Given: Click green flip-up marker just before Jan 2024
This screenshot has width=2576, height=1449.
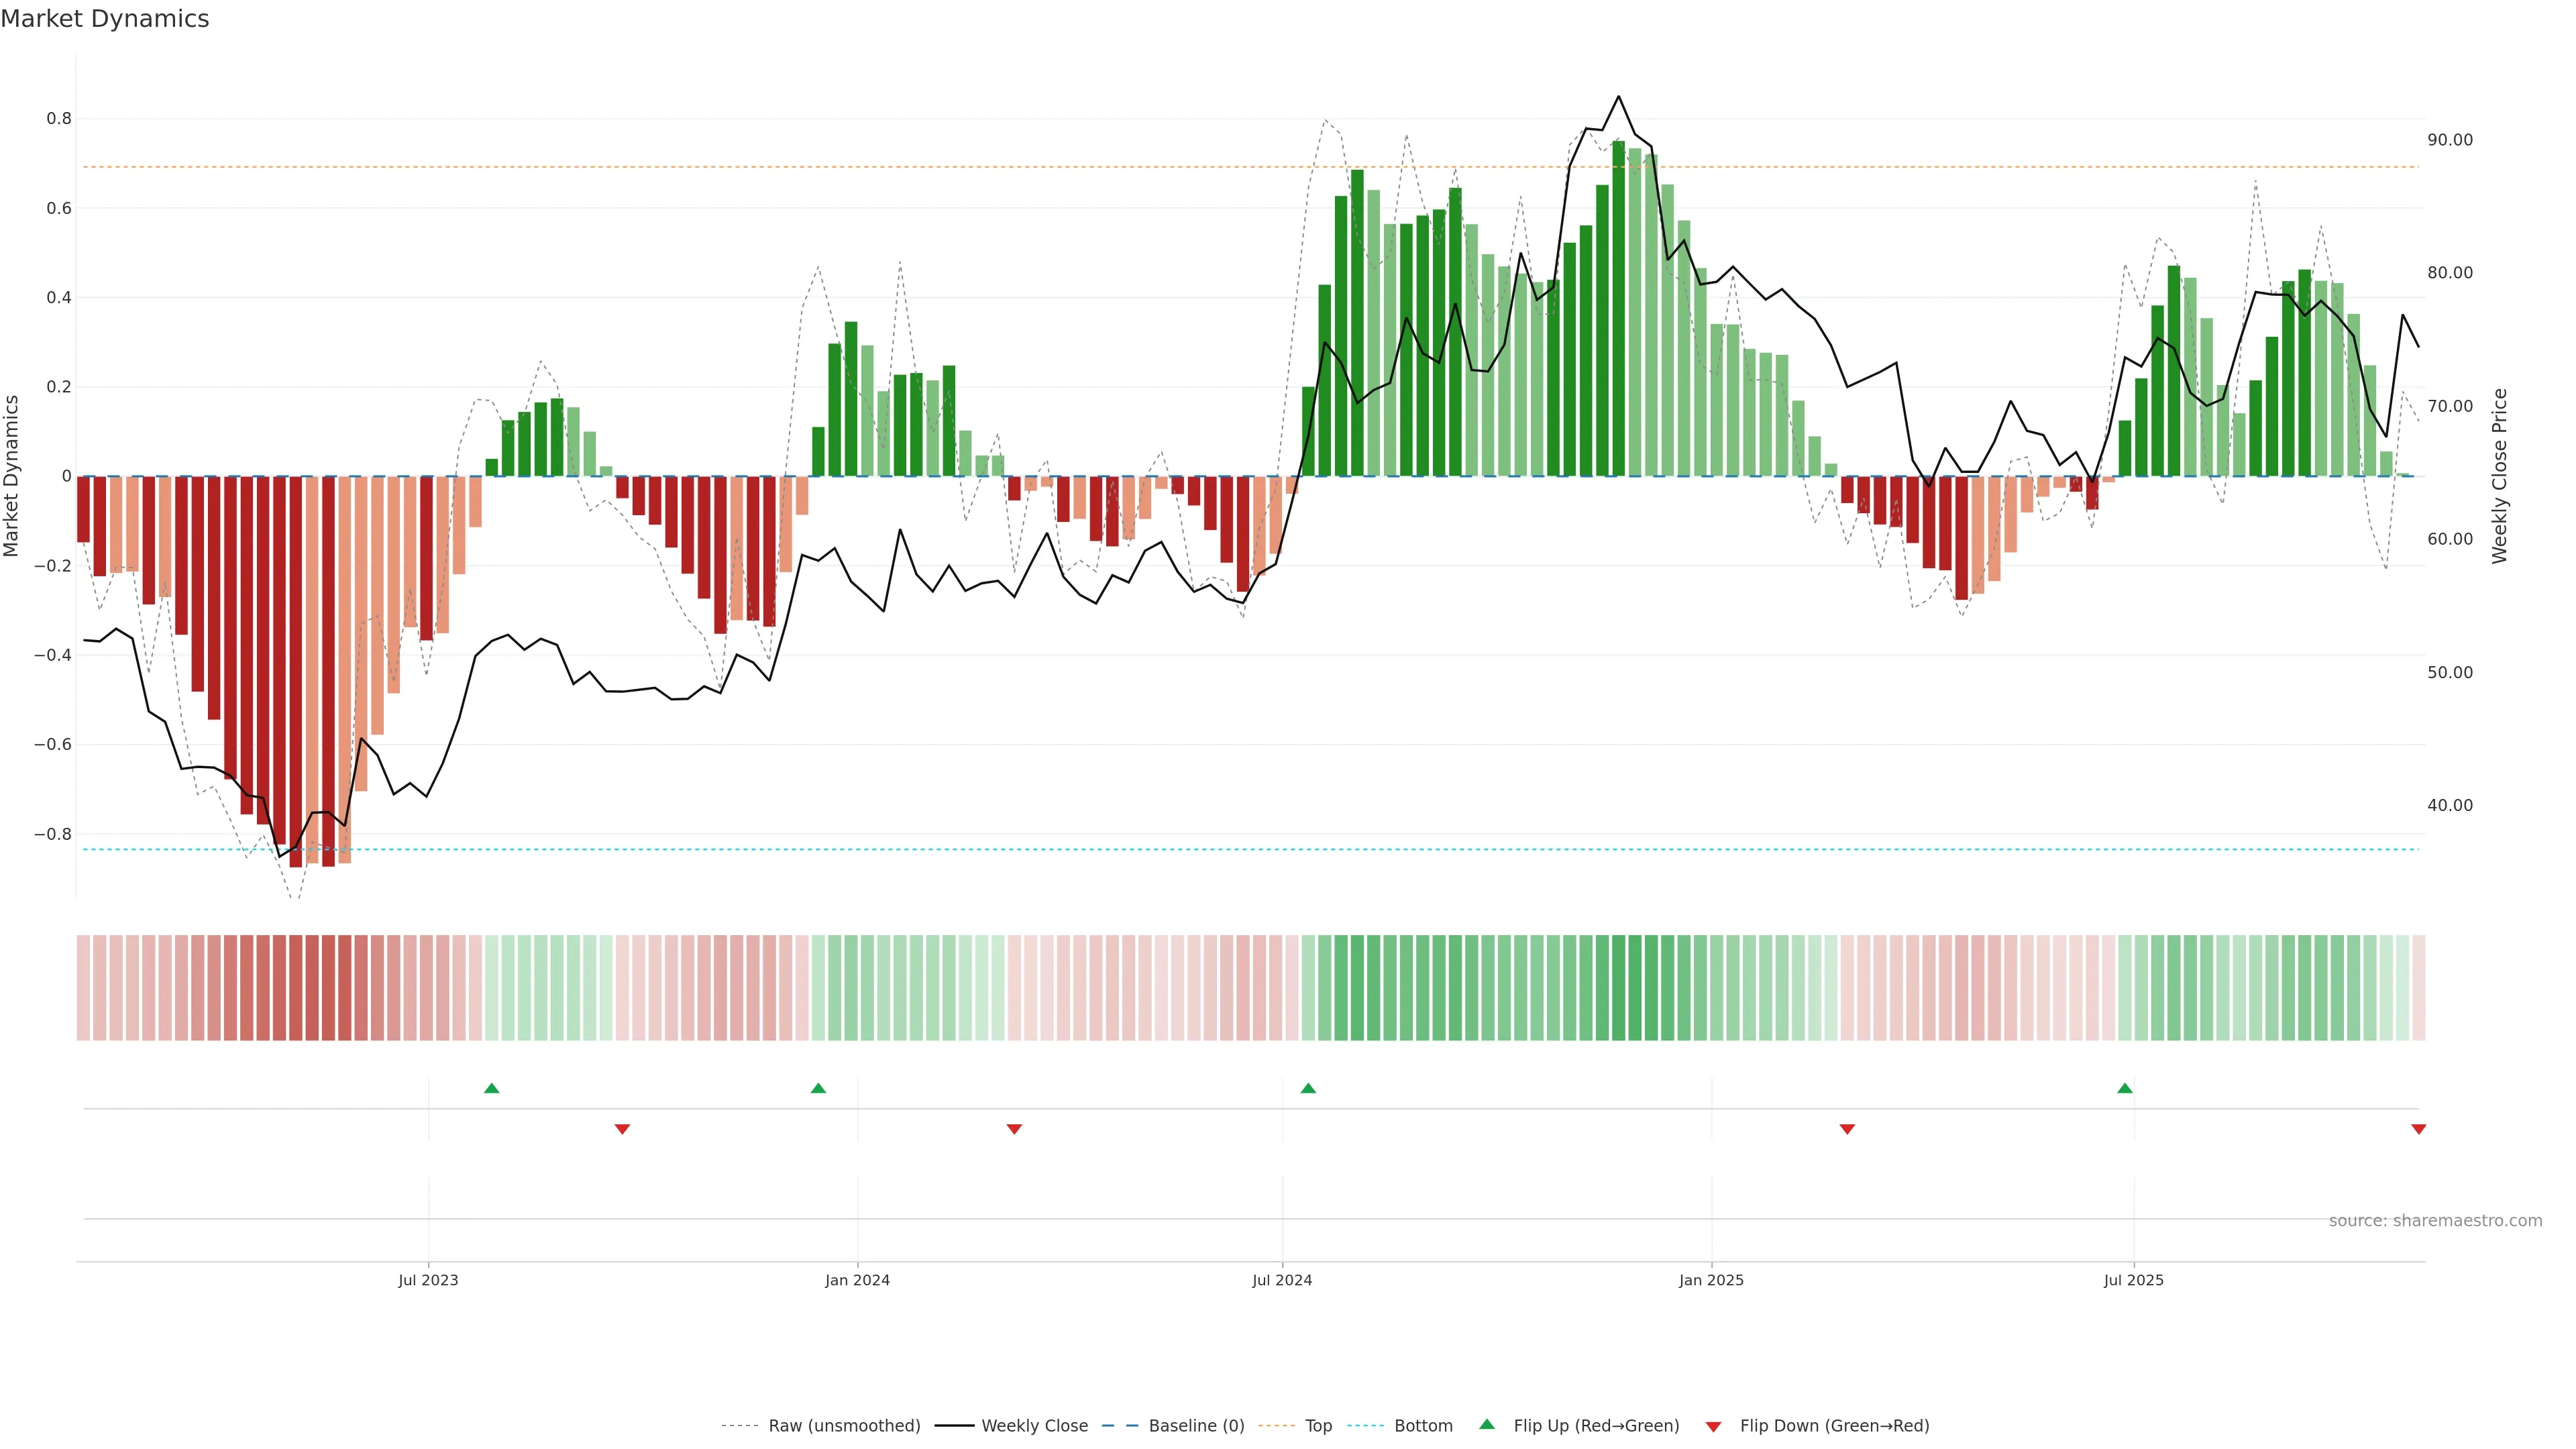Looking at the screenshot, I should (818, 1088).
